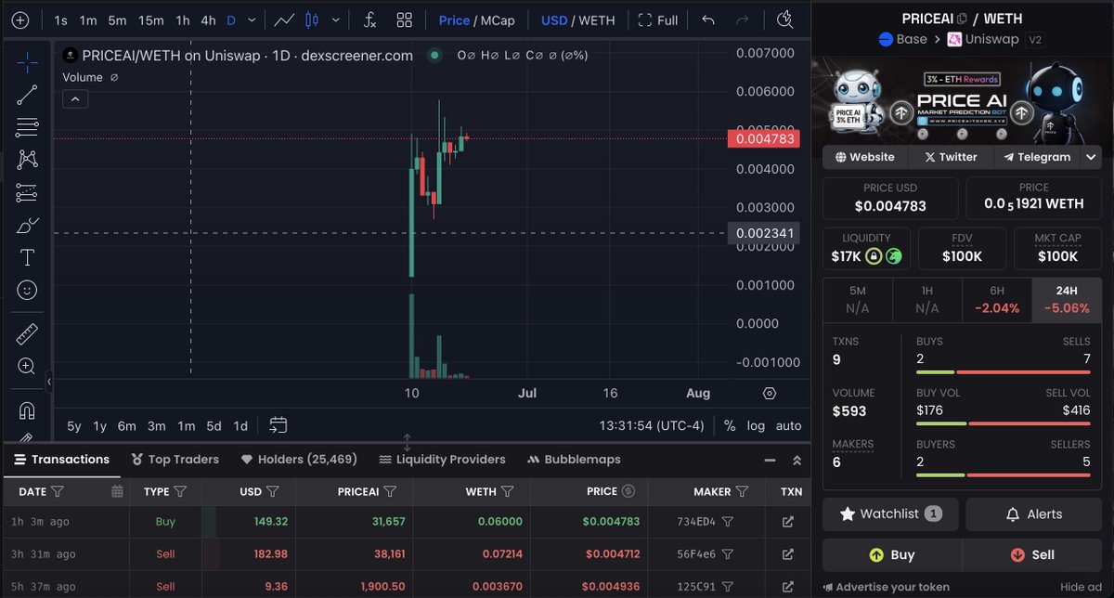Select the text annotation tool
This screenshot has height=598, width=1114.
pos(27,257)
